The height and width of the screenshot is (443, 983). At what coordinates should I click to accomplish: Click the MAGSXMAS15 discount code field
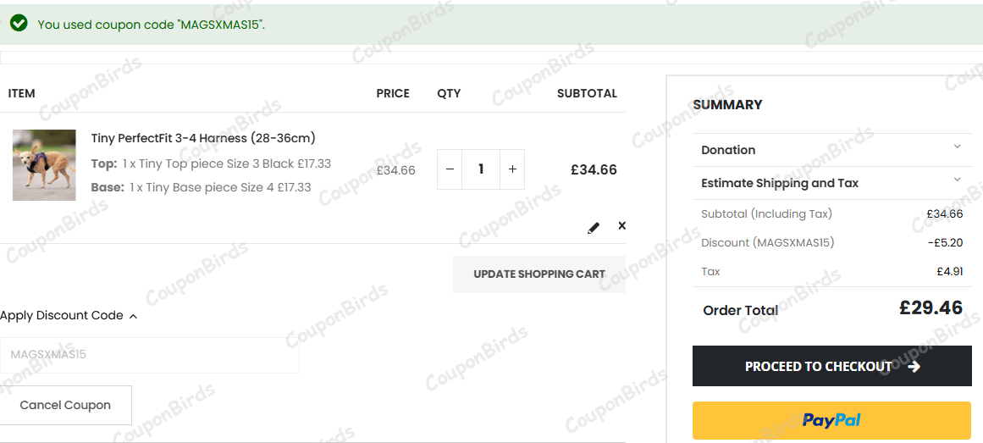[150, 355]
